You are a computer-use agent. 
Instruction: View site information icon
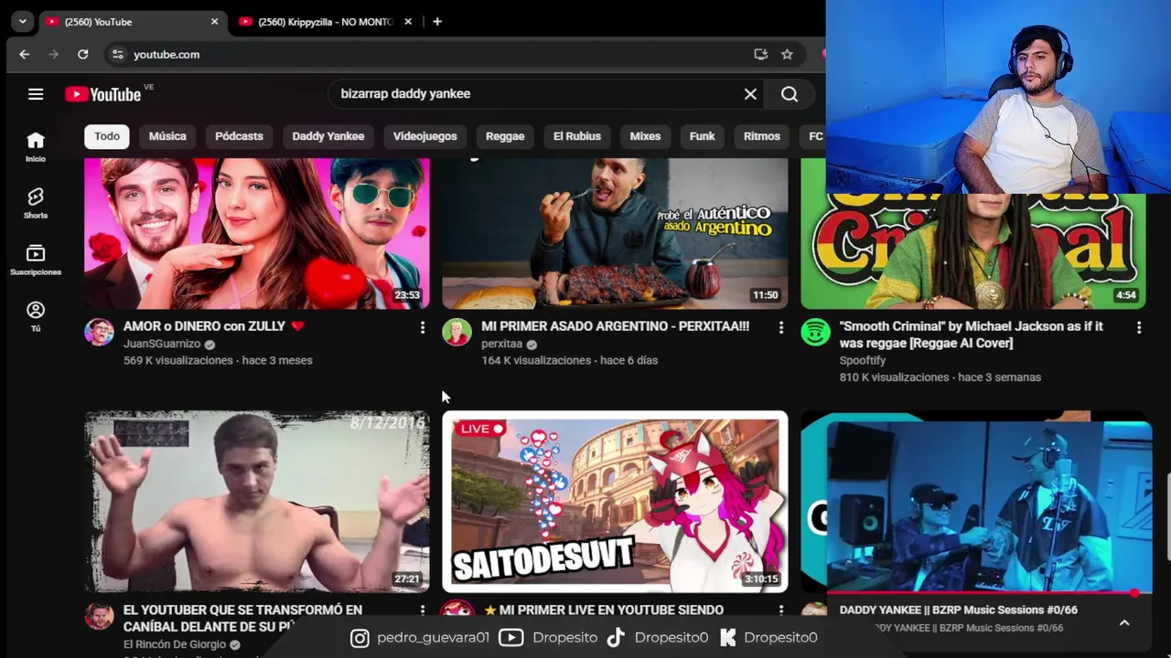[117, 55]
